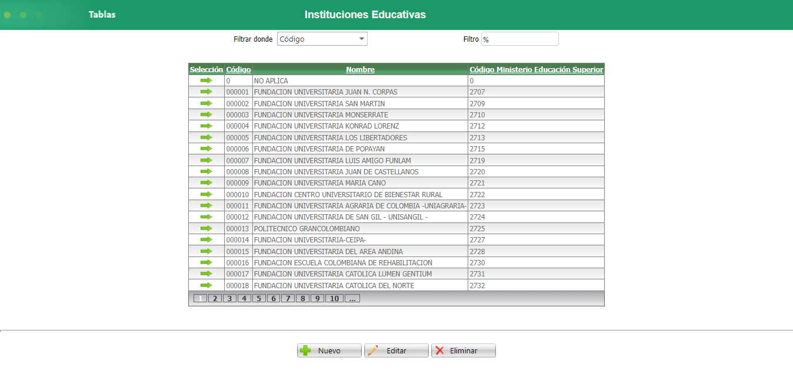Open the Filtrar donde Código dropdown
793x378 pixels.
point(322,39)
